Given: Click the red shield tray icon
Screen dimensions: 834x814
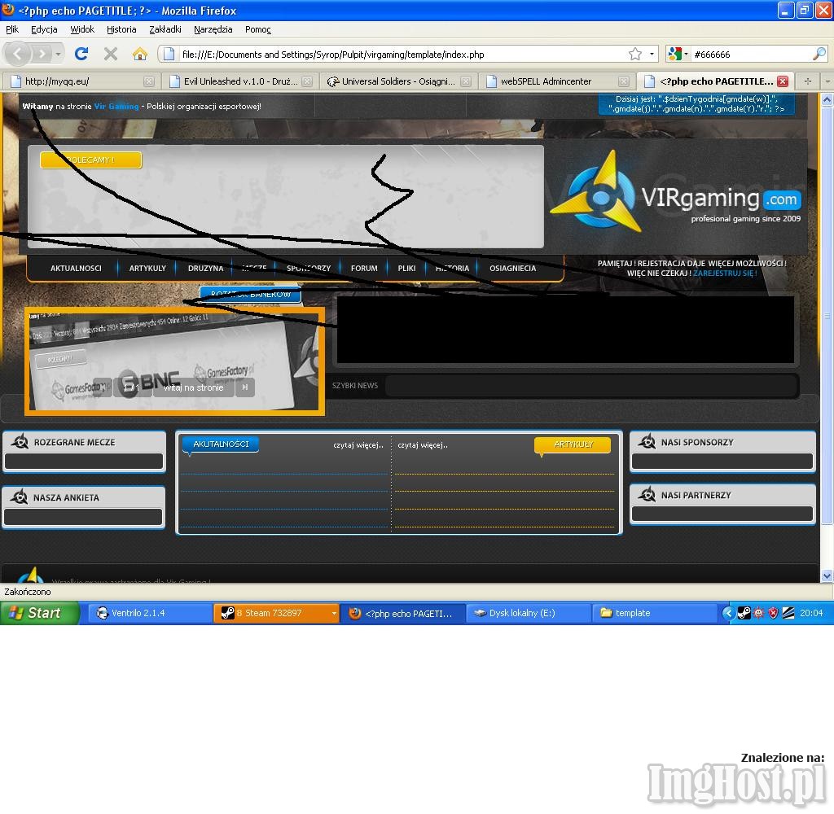Looking at the screenshot, I should pyautogui.click(x=774, y=613).
